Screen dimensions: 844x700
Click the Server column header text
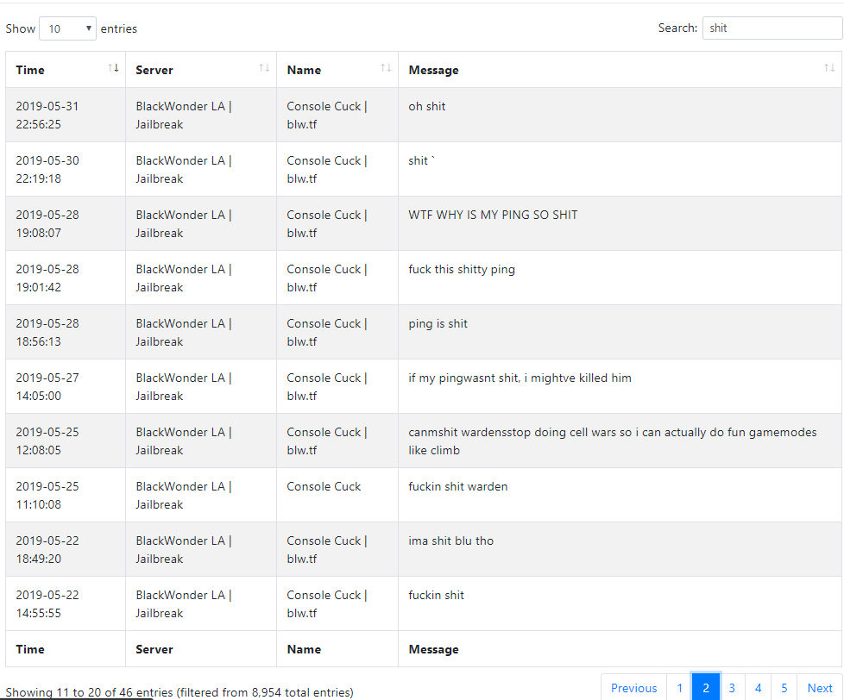click(x=154, y=70)
